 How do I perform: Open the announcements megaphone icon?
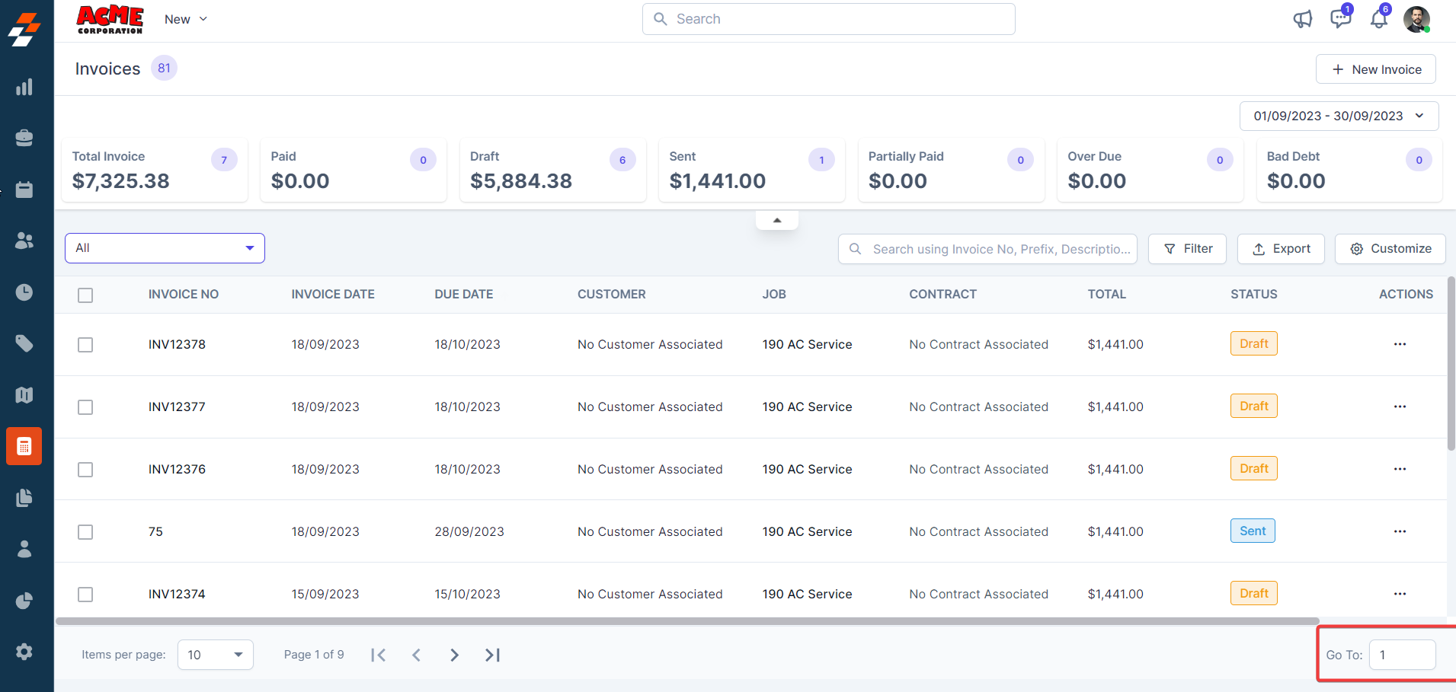1303,19
